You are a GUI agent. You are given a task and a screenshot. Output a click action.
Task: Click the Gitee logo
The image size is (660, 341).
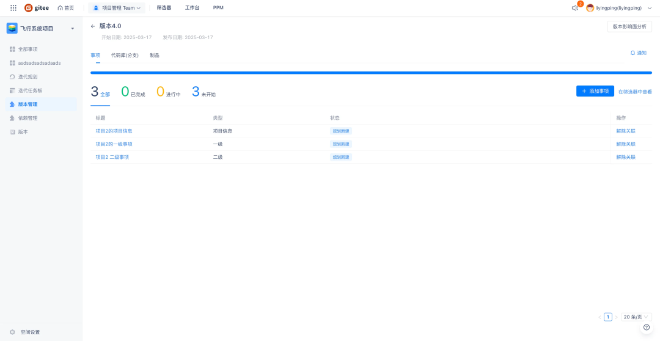pyautogui.click(x=37, y=8)
